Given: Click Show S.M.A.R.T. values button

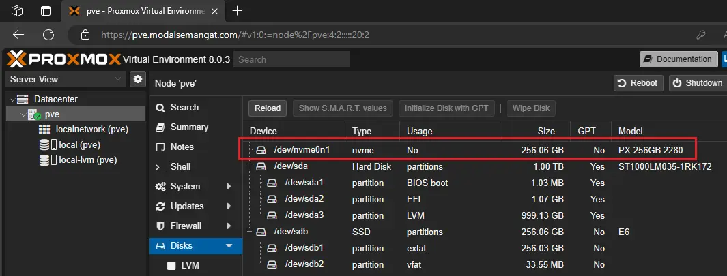Looking at the screenshot, I should coord(343,108).
